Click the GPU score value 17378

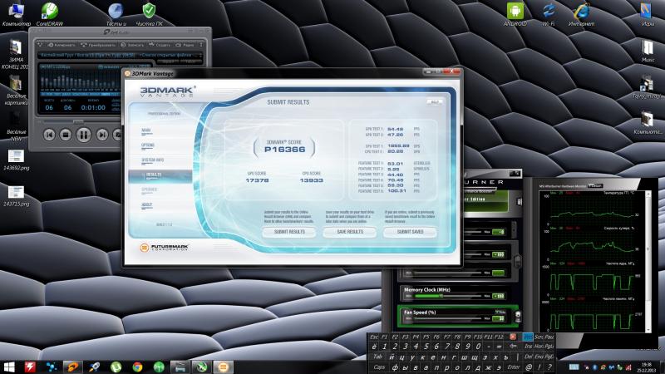(x=257, y=180)
